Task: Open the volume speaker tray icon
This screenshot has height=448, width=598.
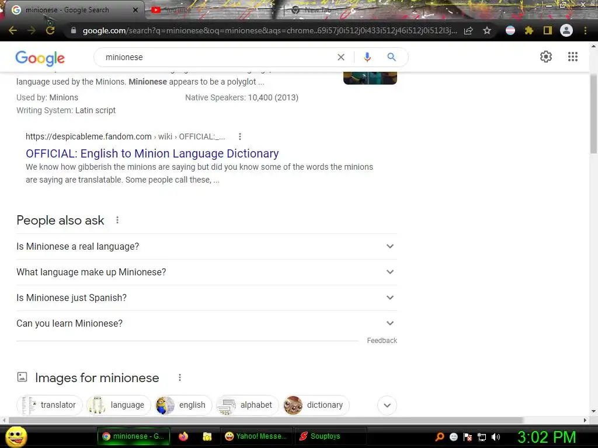Action: (496, 437)
